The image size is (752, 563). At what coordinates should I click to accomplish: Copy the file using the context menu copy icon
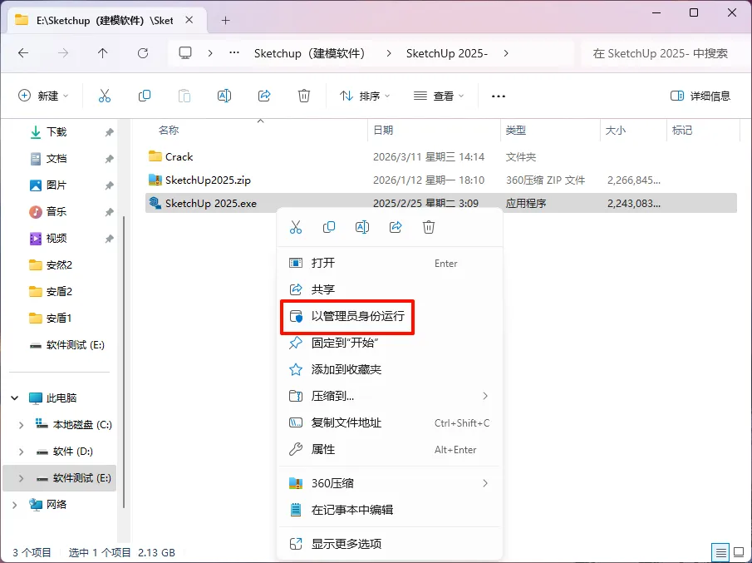point(329,227)
